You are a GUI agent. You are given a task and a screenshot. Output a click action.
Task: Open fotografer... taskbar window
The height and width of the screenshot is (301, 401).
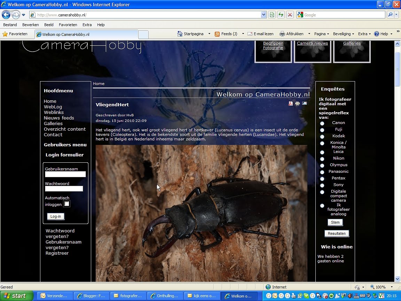click(x=128, y=296)
